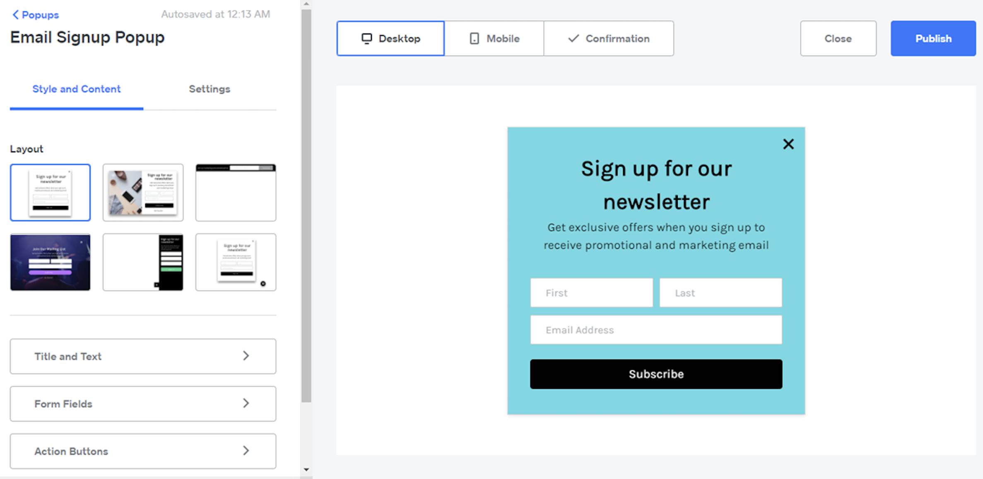The image size is (983, 479).
Task: Publish the popup
Action: click(933, 38)
